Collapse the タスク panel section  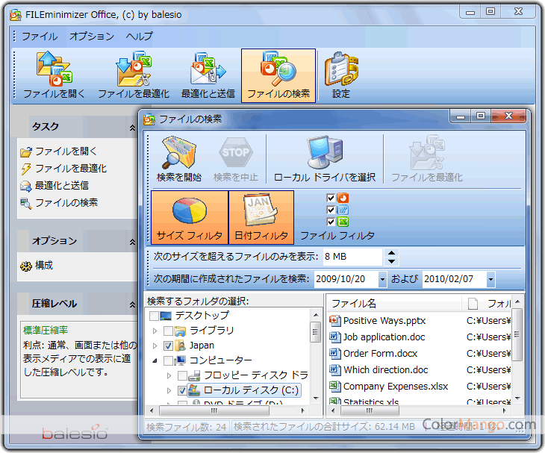click(132, 128)
